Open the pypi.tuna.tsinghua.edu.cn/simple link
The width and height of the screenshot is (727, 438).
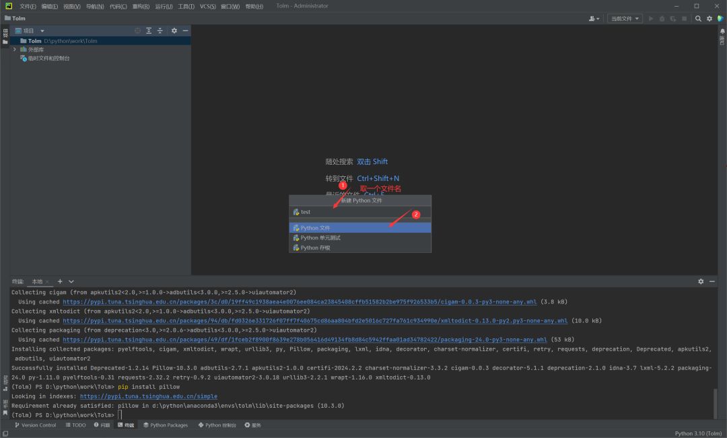(x=149, y=396)
